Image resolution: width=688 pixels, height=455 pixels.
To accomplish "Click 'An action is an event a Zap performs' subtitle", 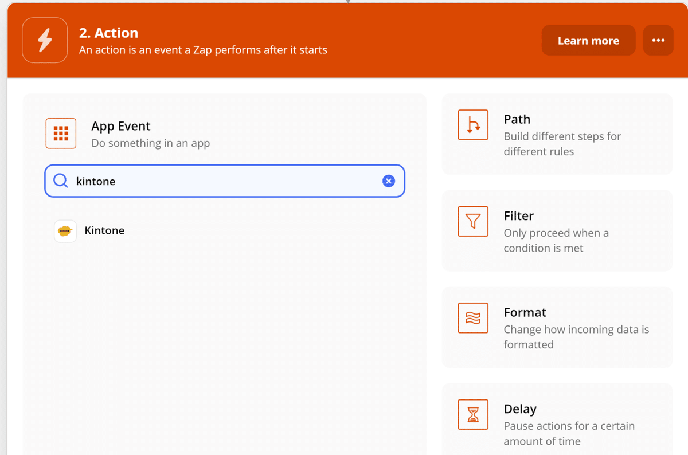I will click(x=203, y=50).
